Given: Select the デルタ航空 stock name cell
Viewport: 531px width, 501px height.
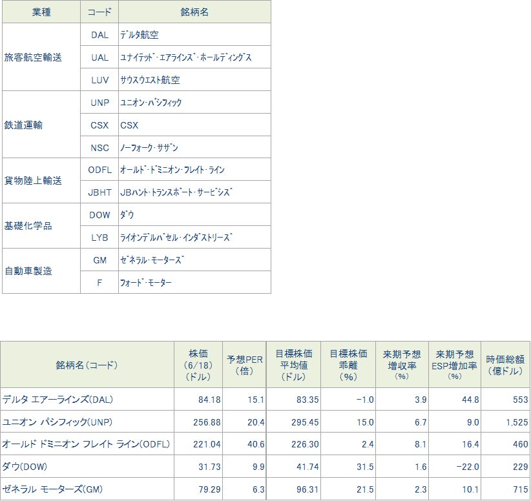Looking at the screenshot, I should click(194, 34).
